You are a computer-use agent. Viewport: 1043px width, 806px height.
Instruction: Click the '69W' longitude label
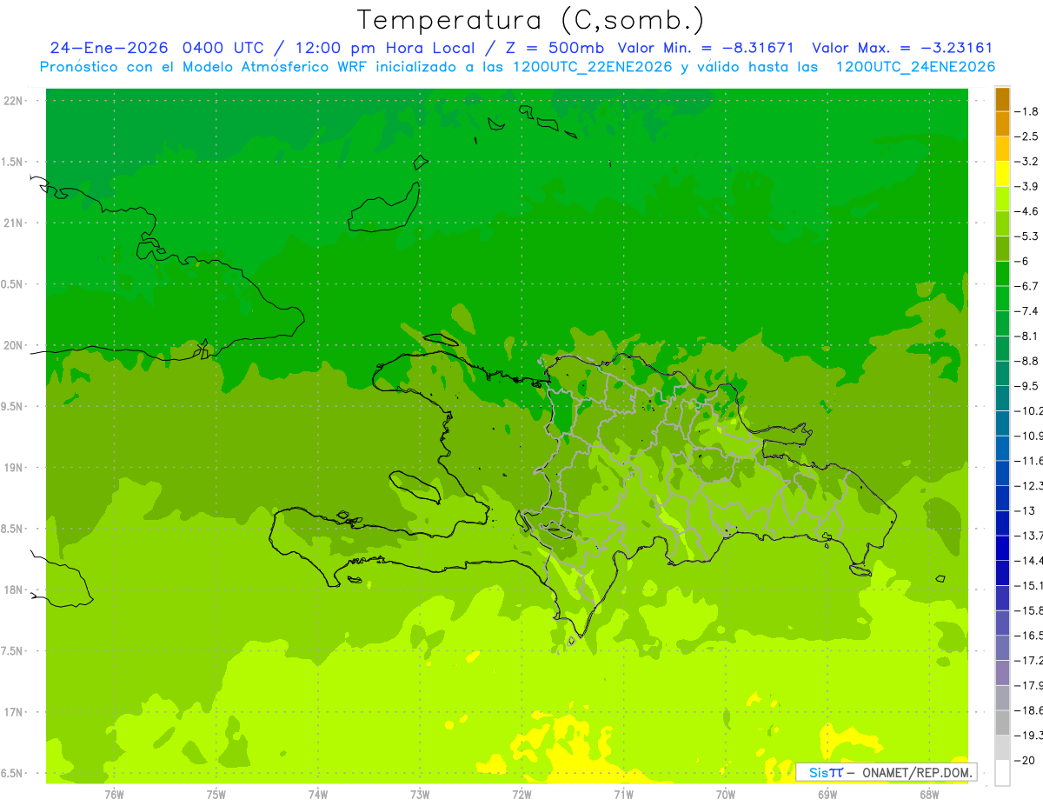tap(827, 794)
